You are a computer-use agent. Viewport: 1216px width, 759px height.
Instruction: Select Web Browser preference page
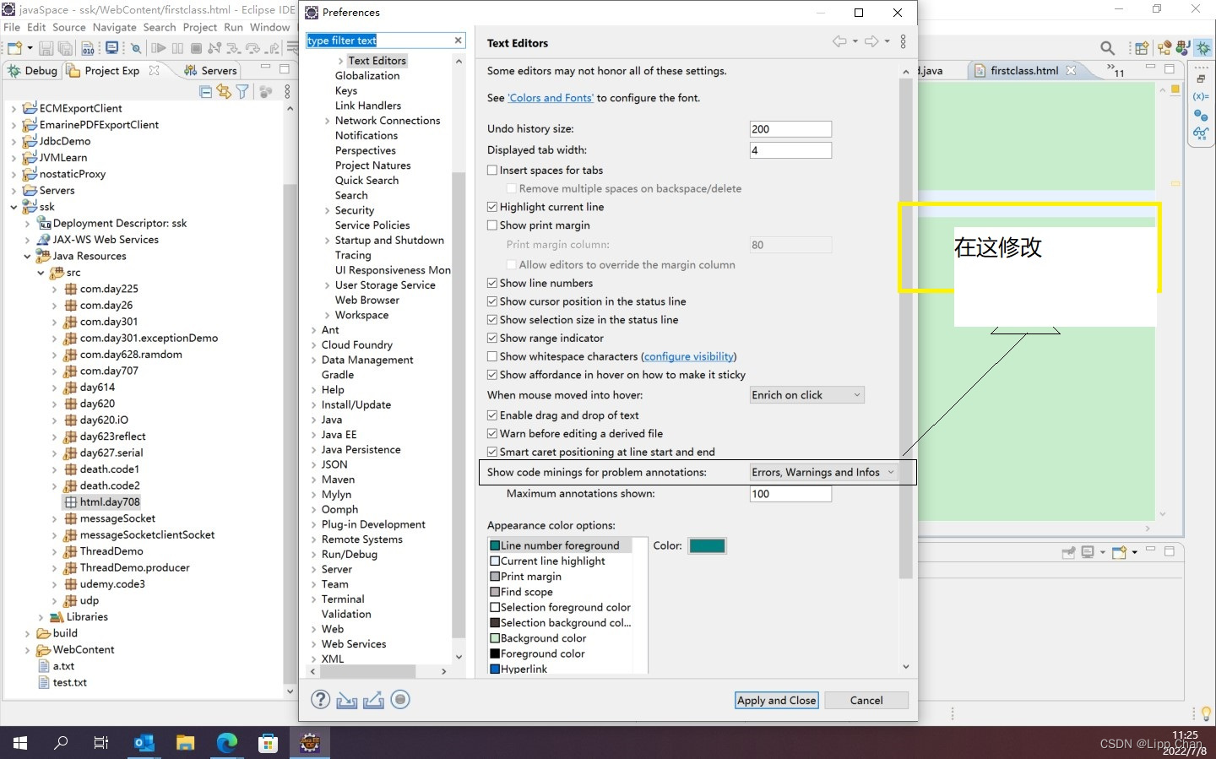click(x=367, y=300)
